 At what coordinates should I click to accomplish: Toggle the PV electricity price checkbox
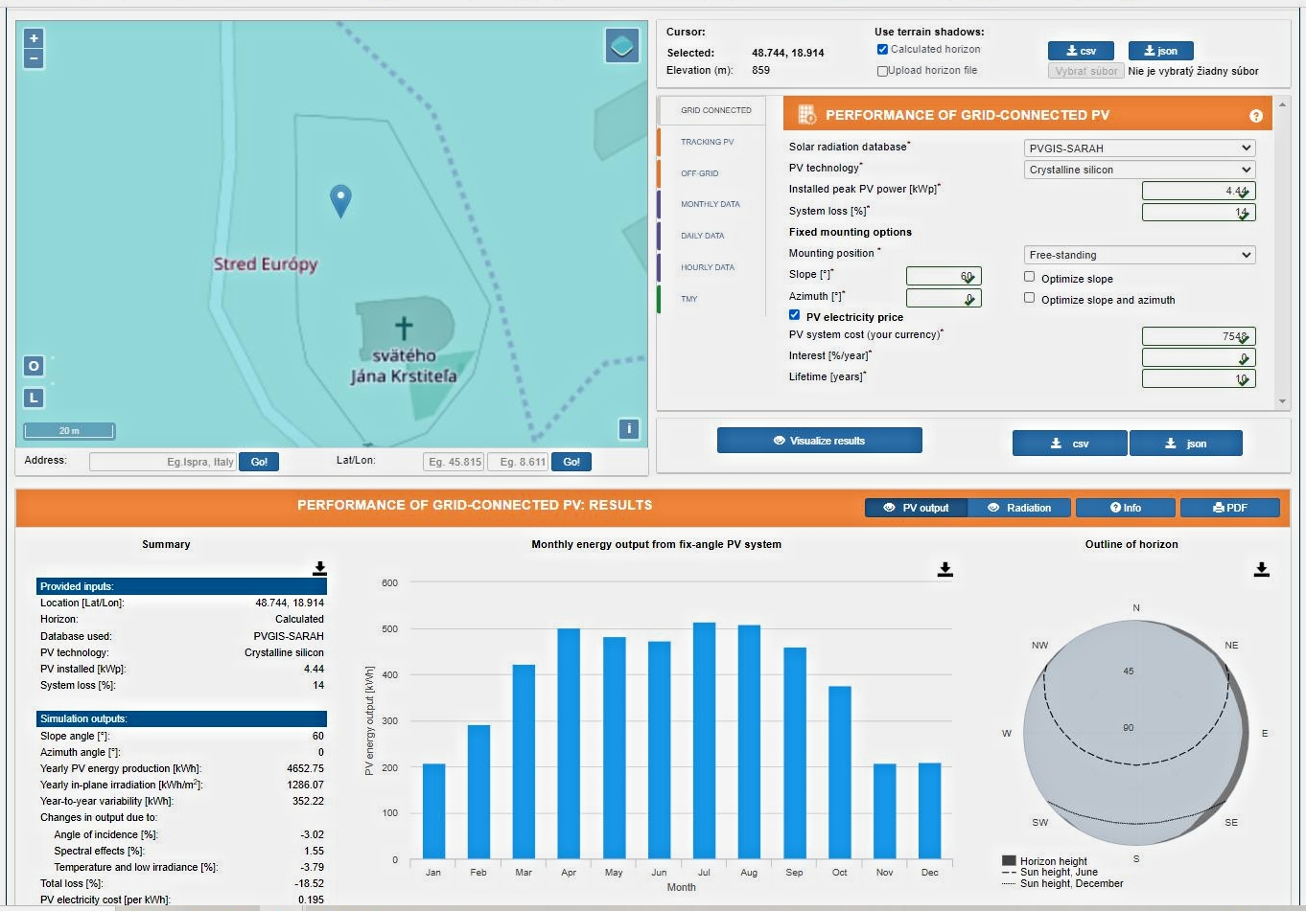pyautogui.click(x=794, y=315)
